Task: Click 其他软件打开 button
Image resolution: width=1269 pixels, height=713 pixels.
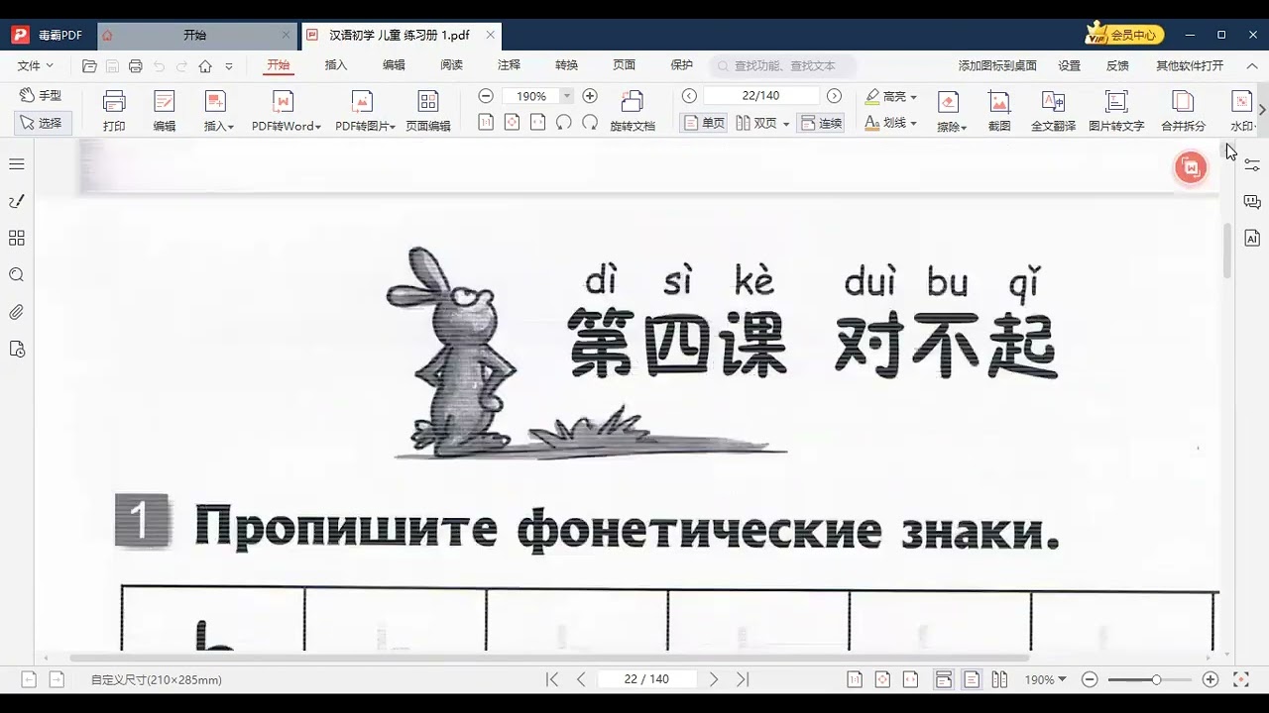Action: [x=1190, y=65]
